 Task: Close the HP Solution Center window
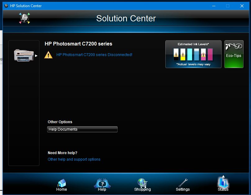242,6
